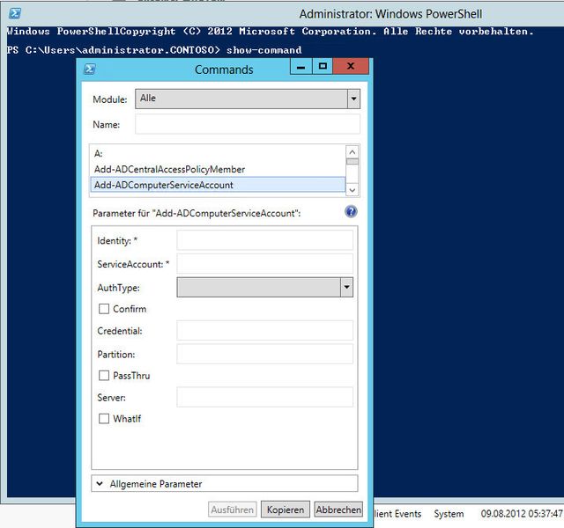
Task: Close the Commands dialog with the red X
Action: tap(351, 67)
